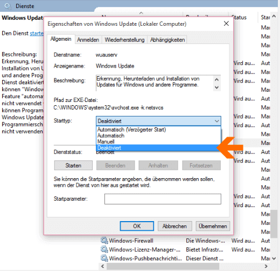The width and height of the screenshot is (280, 271).
Task: Open the Wiederherstellung tab
Action: pyautogui.click(x=124, y=40)
